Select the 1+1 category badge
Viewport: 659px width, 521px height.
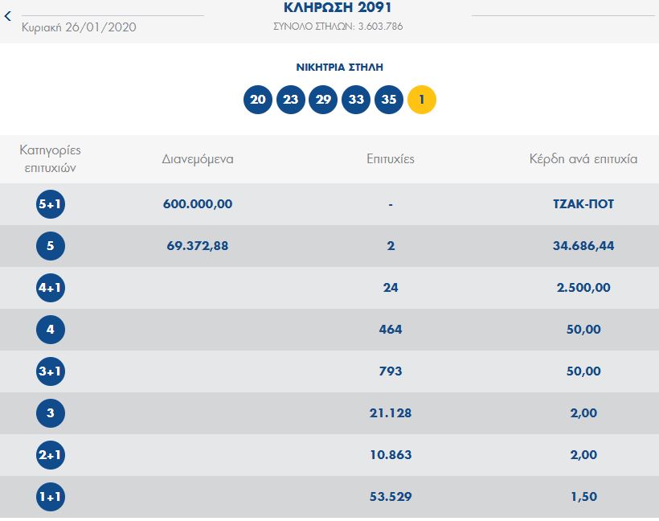pos(51,497)
